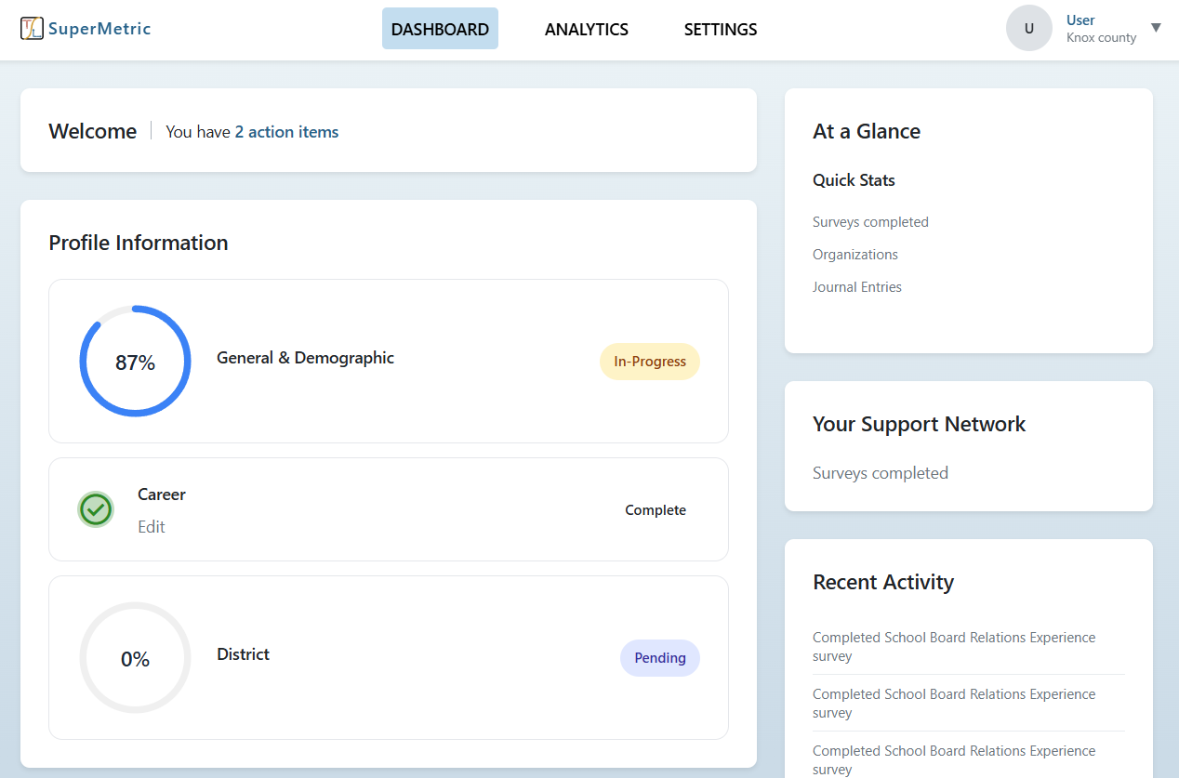Open the Dashboard tab
This screenshot has width=1179, height=778.
(x=440, y=29)
